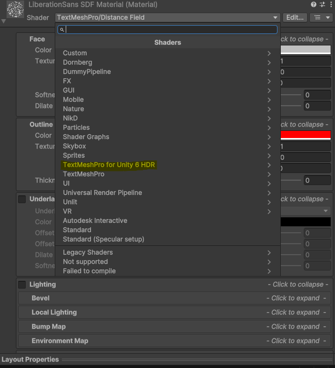335x368 pixels.
Task: Open the Nature shader submenu
Action: pyautogui.click(x=168, y=109)
